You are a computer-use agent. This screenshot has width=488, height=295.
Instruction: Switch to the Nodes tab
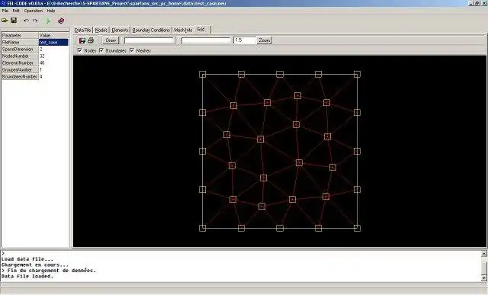(101, 30)
